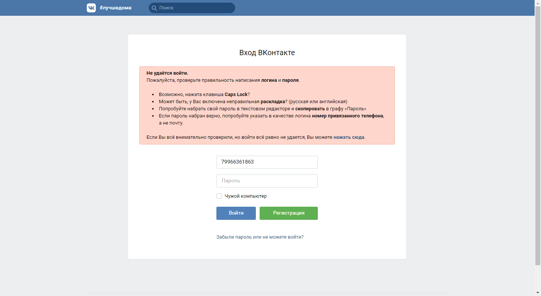541x296 pixels.
Task: Tick the Чужой компьютер checkbox
Action: [219, 196]
